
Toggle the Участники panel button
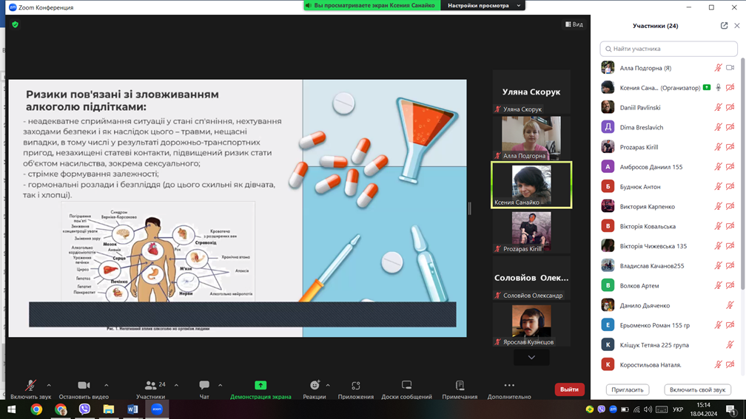click(x=151, y=389)
